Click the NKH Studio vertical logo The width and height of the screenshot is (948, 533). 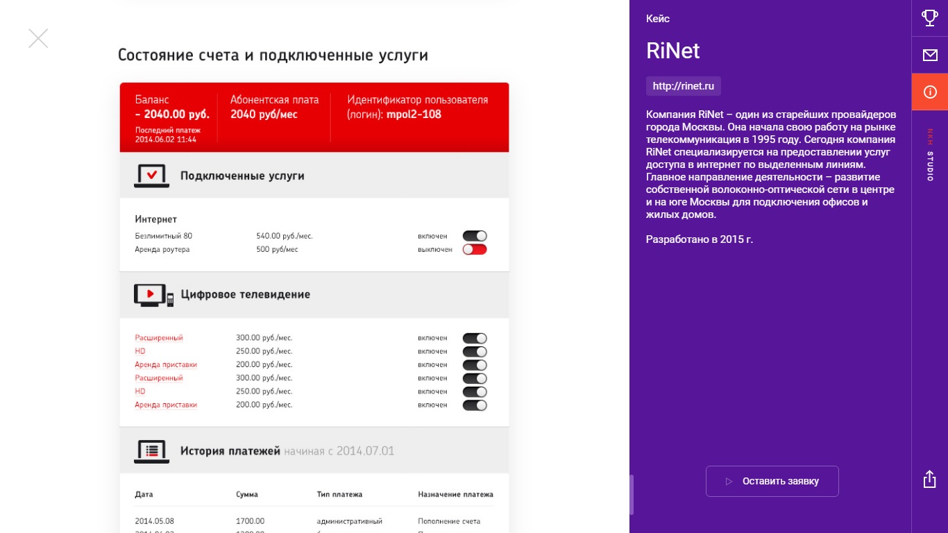[x=930, y=155]
